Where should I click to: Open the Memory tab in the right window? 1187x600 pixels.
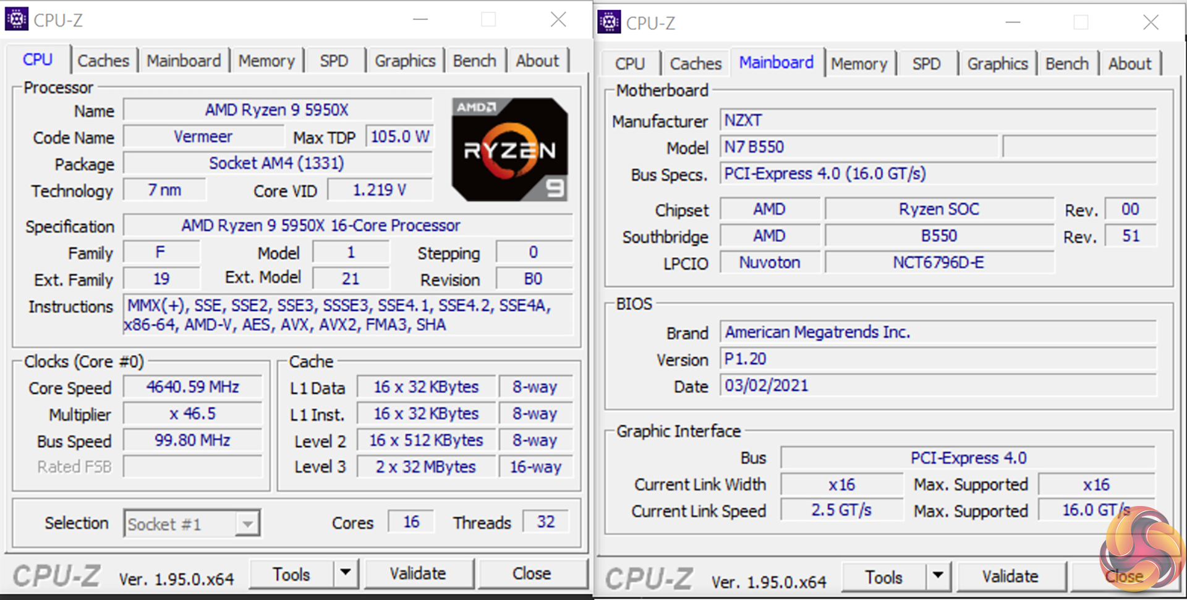(859, 64)
